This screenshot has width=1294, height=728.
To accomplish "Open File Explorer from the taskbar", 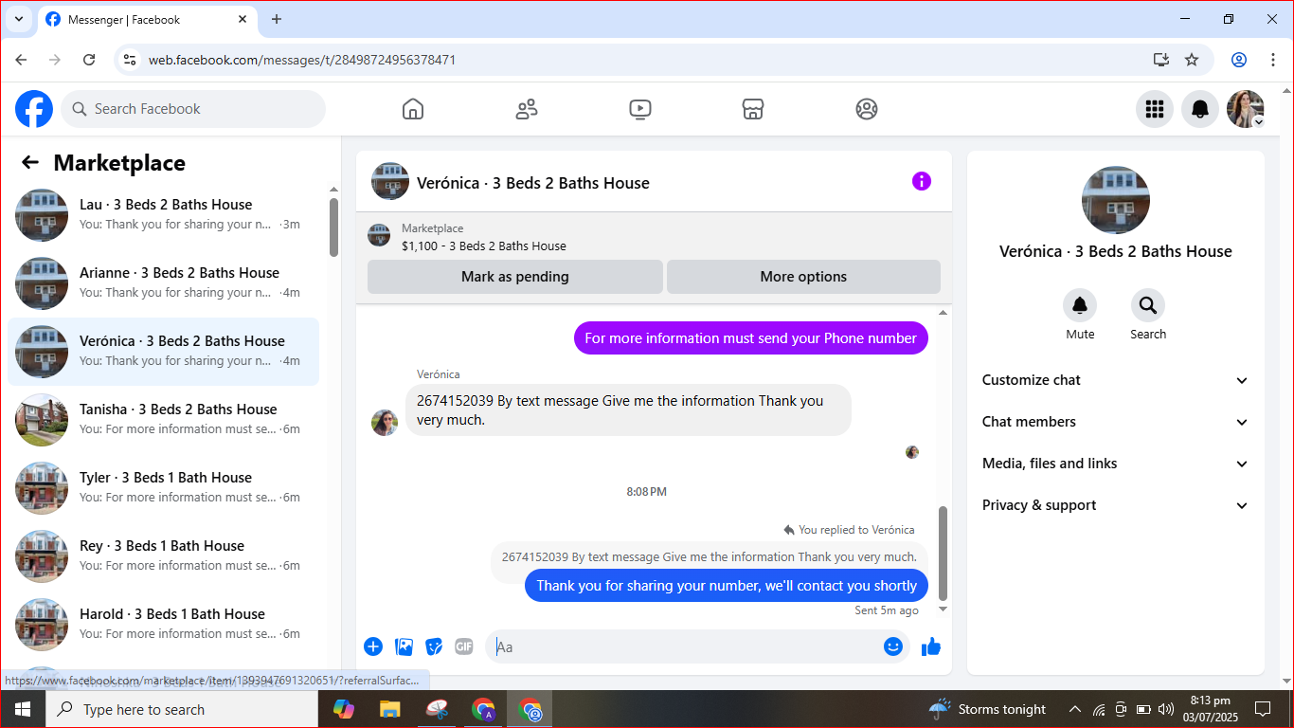I will click(x=389, y=709).
